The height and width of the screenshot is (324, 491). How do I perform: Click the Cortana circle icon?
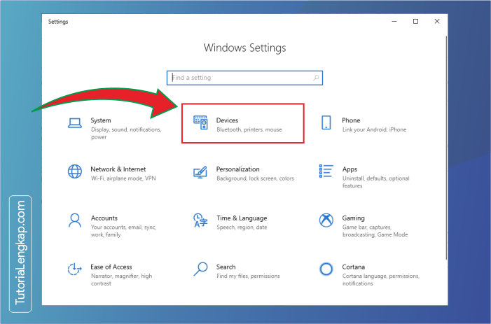tap(326, 269)
